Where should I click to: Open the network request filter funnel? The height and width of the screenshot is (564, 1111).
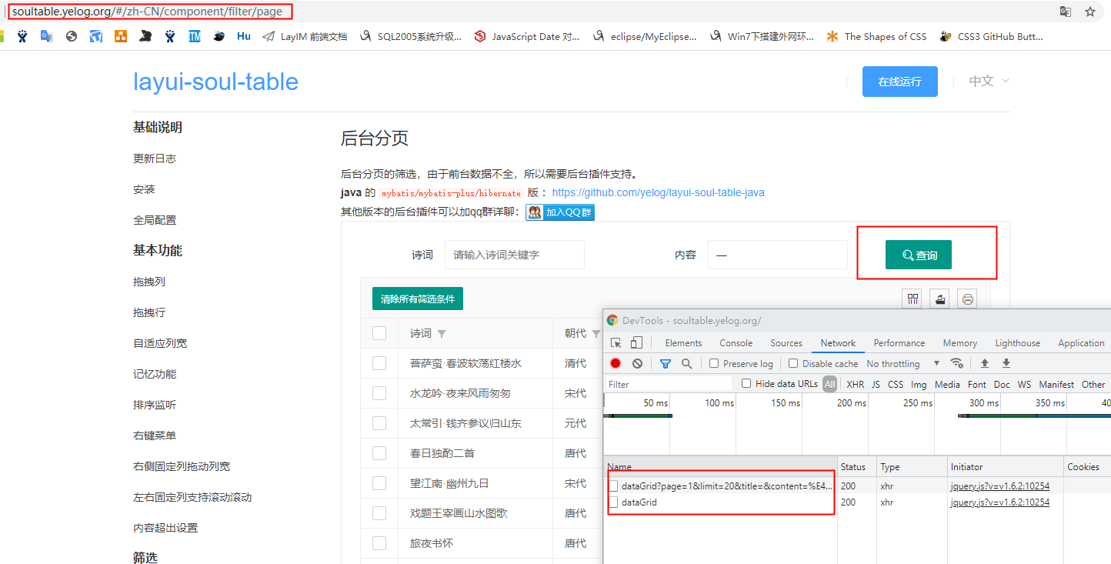[666, 362]
